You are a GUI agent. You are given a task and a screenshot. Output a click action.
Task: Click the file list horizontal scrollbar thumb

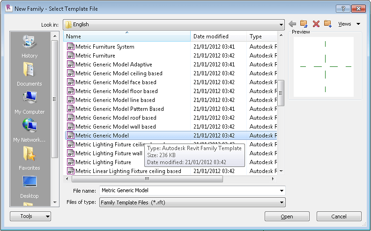[147, 179]
